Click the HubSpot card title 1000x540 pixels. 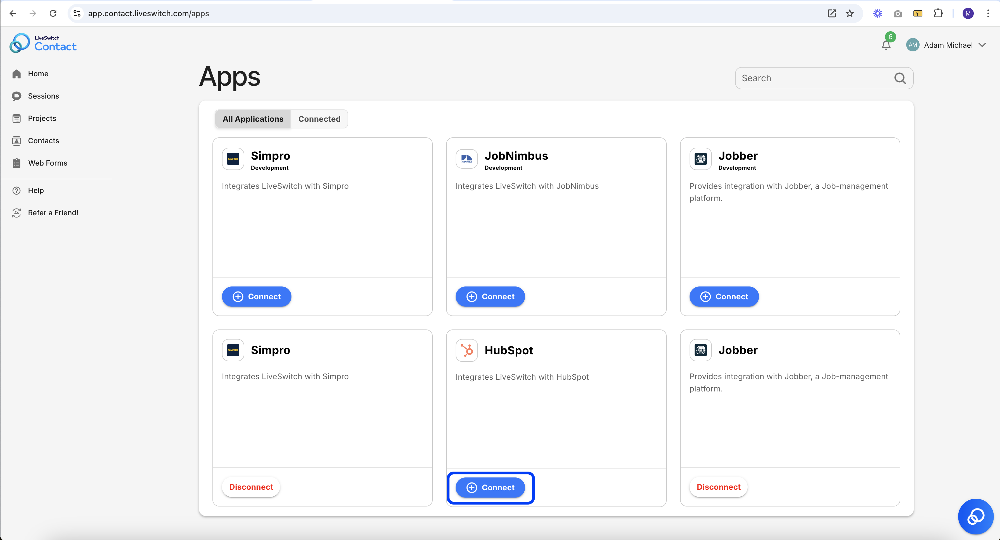(x=509, y=350)
